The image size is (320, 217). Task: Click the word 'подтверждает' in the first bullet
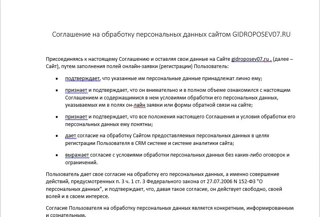pyautogui.click(x=83, y=79)
